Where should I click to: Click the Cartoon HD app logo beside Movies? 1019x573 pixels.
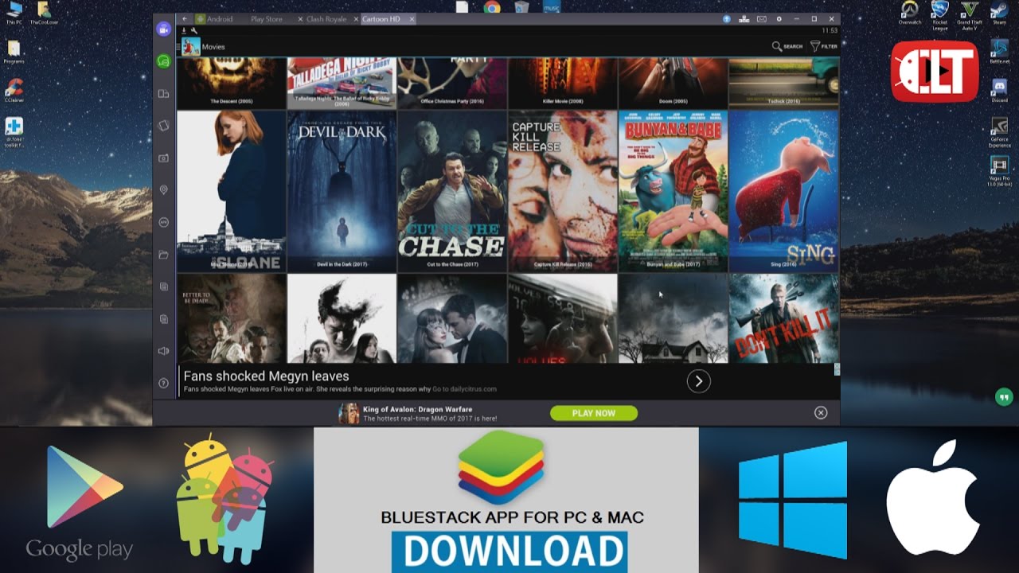(191, 46)
